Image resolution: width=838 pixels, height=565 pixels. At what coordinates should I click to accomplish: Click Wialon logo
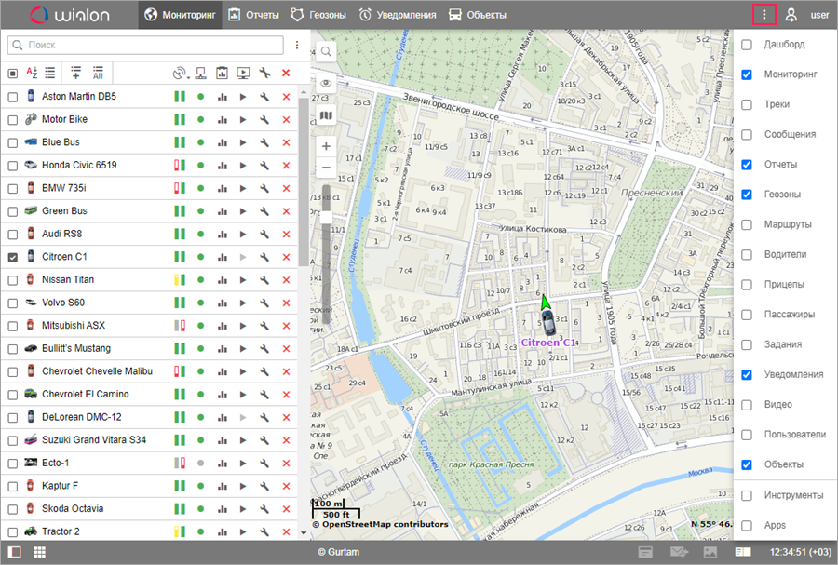[70, 14]
